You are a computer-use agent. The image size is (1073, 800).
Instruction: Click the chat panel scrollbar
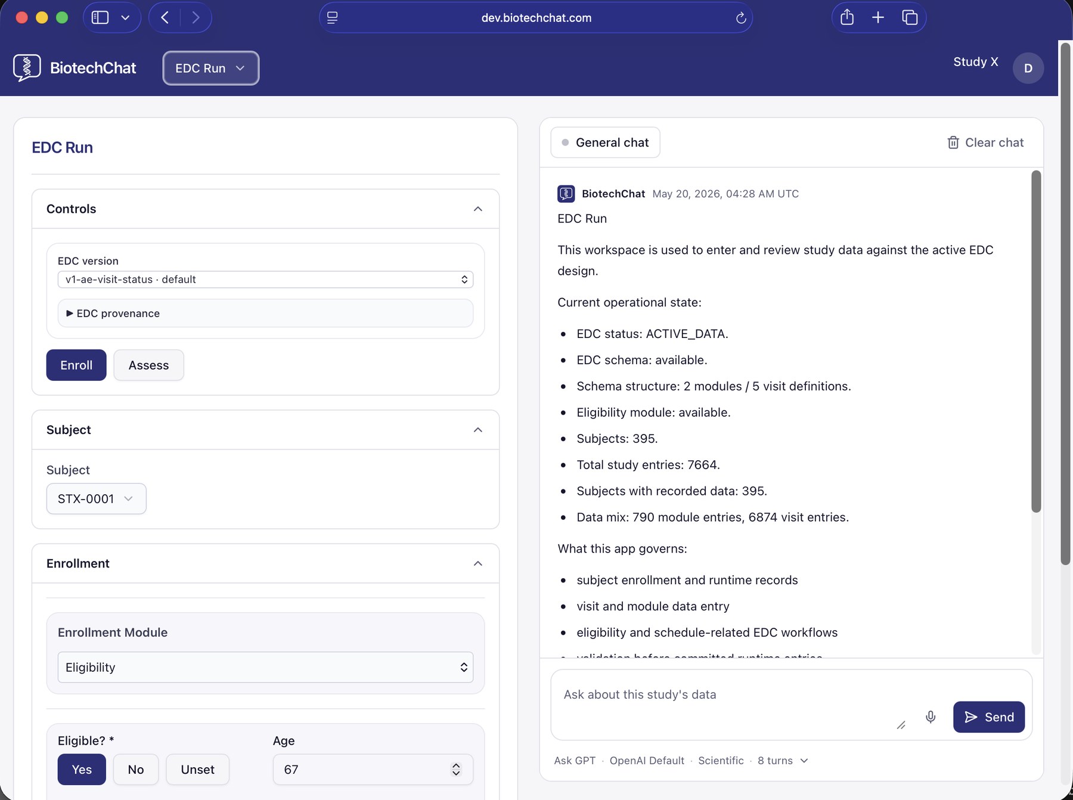[x=1036, y=341]
